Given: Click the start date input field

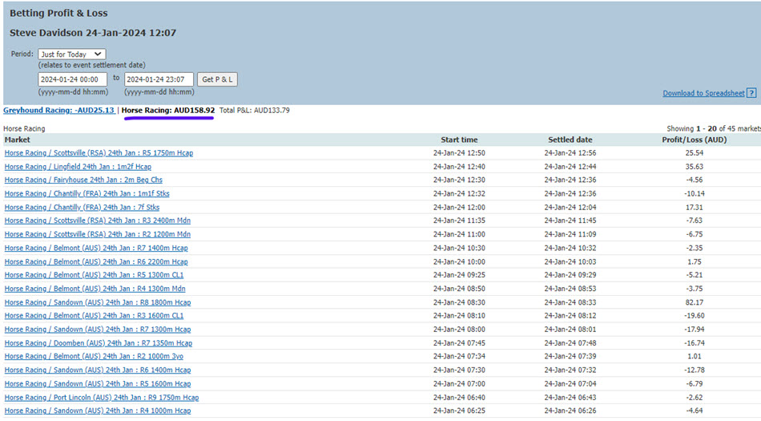Looking at the screenshot, I should click(x=72, y=79).
